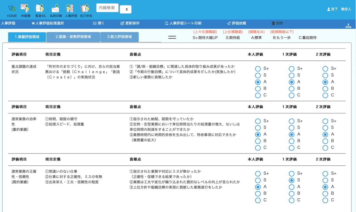Select B for 1次評価 in 通常業務の効率性
356x212 pixels.
(291, 141)
